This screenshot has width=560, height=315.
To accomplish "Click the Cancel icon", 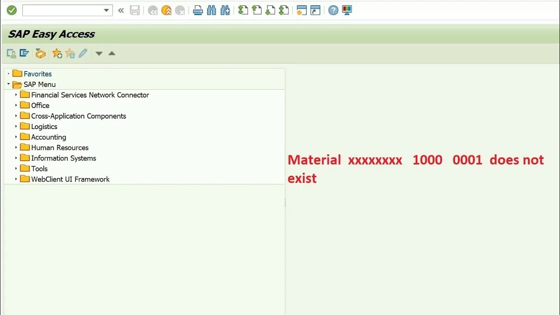I will 180,10.
